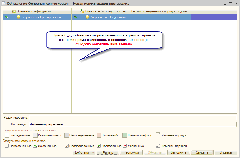
Task: Open the Действия dropdown button
Action: [84, 153]
